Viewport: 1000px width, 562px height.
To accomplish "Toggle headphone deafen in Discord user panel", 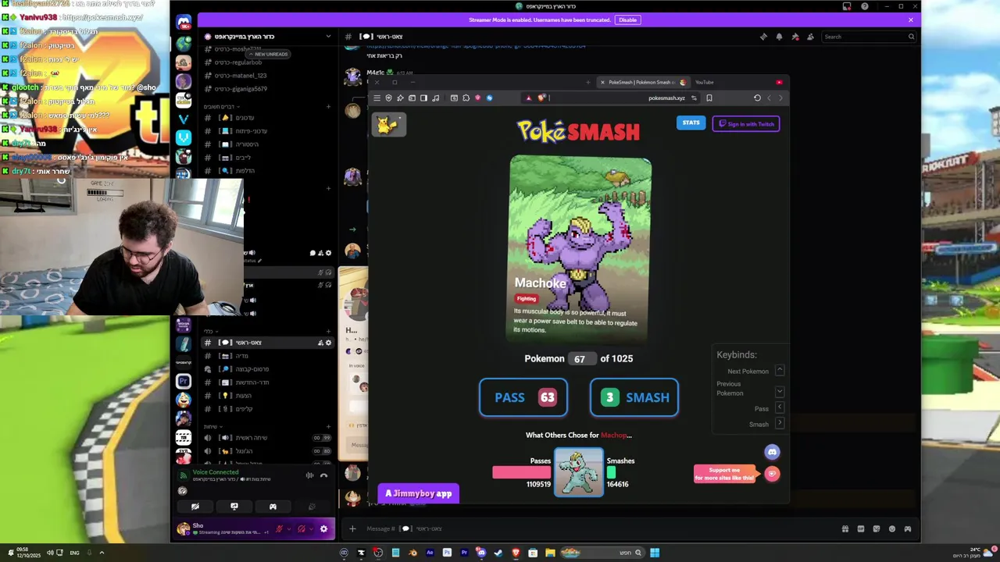I will [301, 528].
